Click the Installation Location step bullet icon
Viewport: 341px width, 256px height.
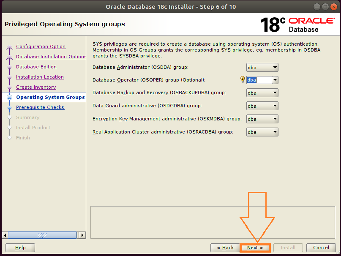[9, 77]
